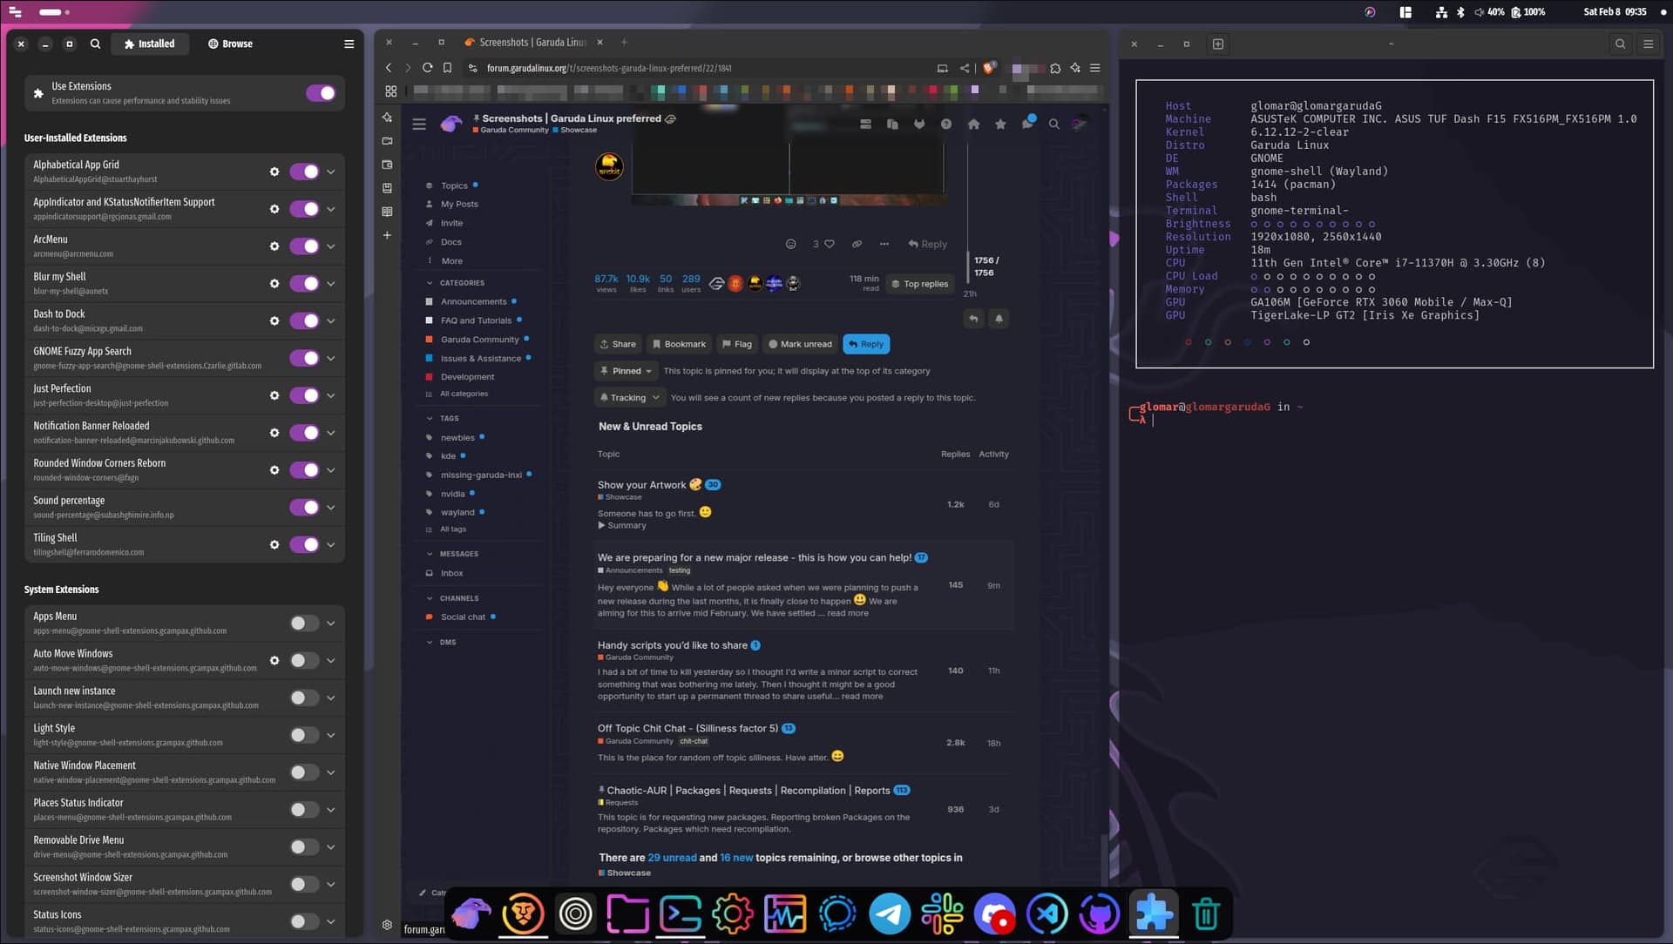
Task: Click the Top replies button
Action: click(x=919, y=284)
